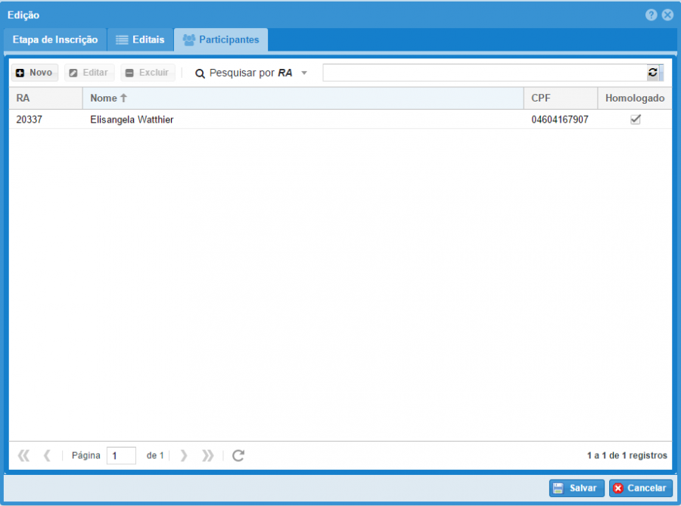Jump to the last page
Viewport: 681px width, 506px height.
[x=207, y=455]
